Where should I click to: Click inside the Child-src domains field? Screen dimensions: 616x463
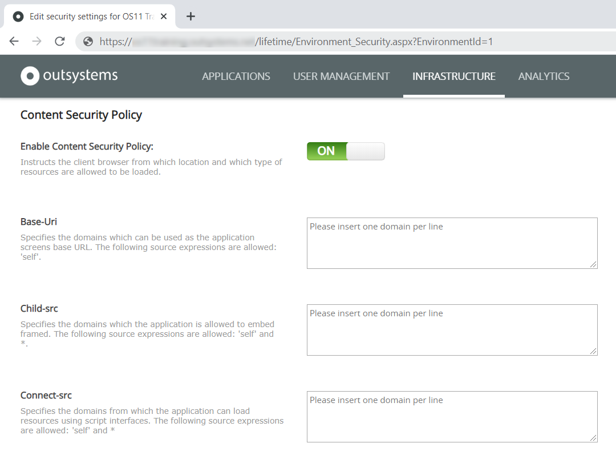[x=452, y=329]
